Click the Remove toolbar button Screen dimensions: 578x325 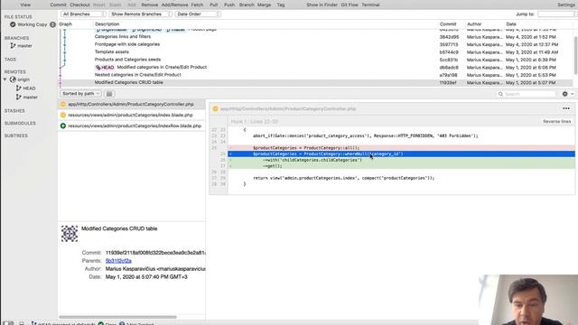(149, 5)
